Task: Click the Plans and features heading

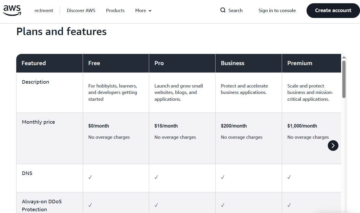Action: click(61, 31)
